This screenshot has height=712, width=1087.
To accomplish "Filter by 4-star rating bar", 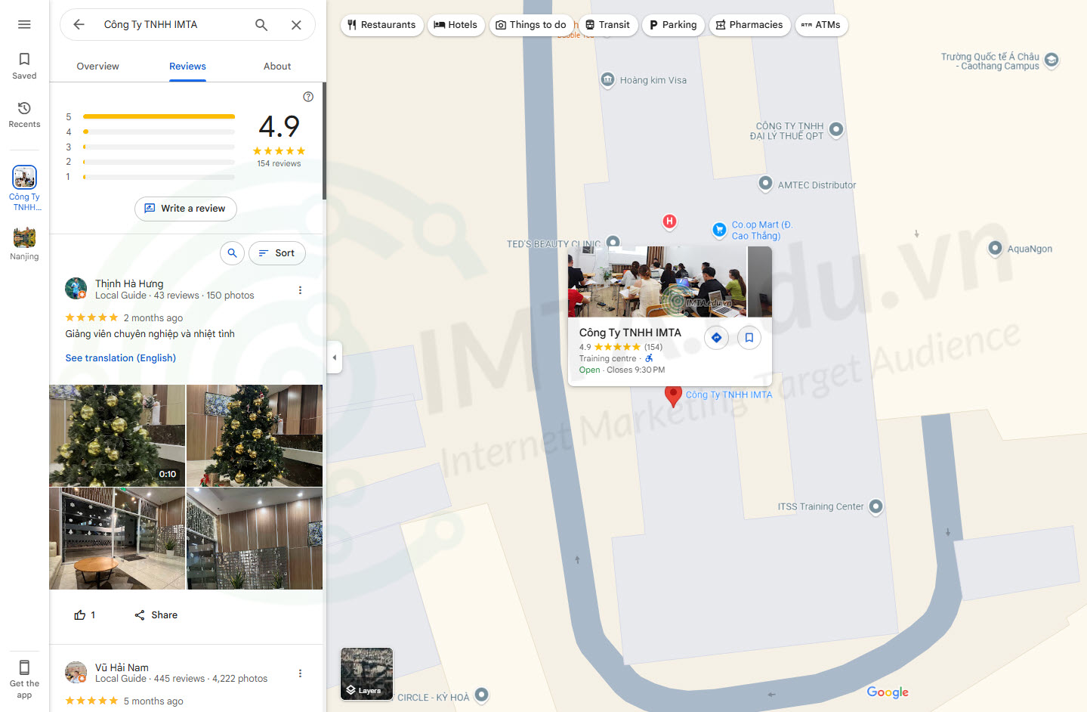I will coord(150,132).
